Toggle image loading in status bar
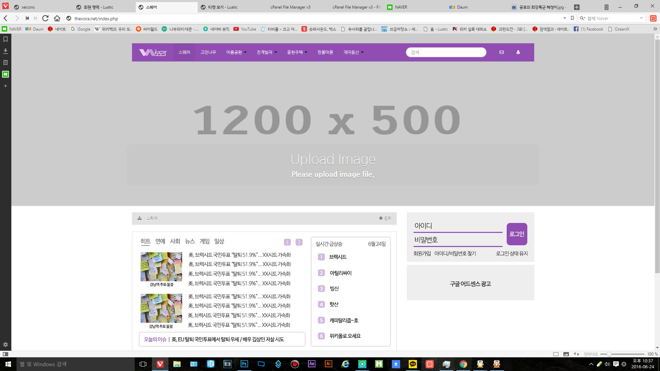This screenshot has width=660, height=371. point(566,354)
